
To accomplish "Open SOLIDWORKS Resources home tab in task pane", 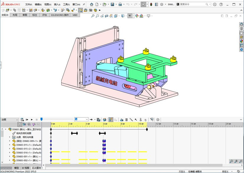I will click(x=241, y=24).
